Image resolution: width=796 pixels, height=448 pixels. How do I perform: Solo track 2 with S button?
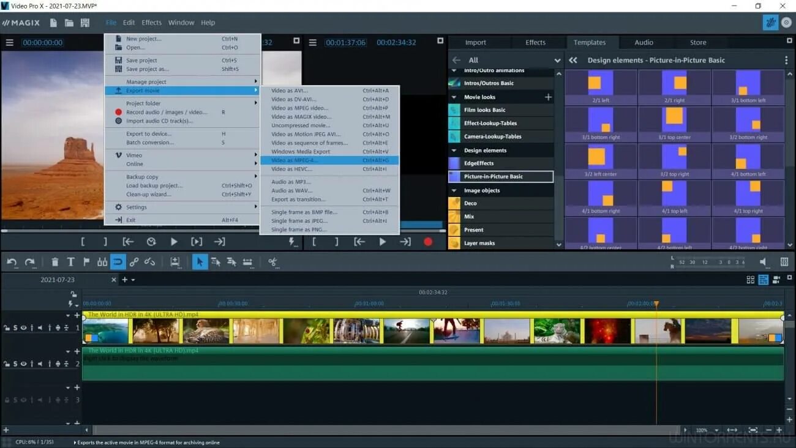15,364
